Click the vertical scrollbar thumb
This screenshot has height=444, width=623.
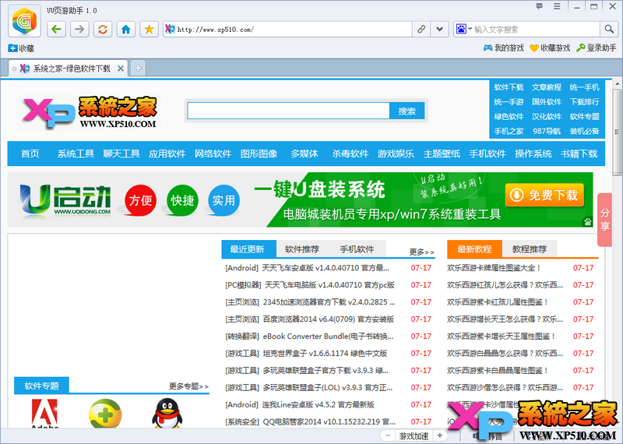[617, 132]
